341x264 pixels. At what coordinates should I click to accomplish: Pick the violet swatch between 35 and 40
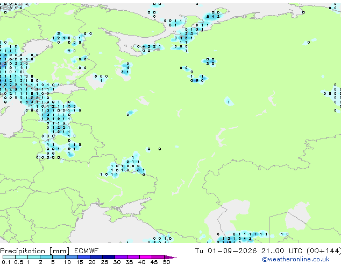[x=133, y=257]
